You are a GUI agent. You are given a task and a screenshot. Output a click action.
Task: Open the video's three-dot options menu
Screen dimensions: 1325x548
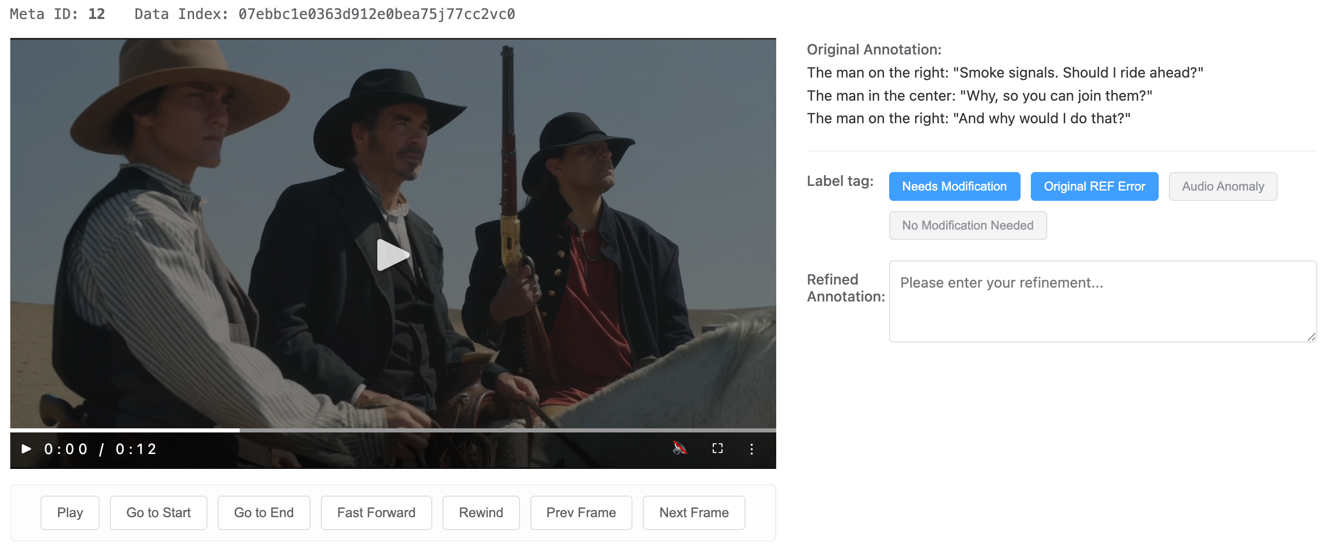click(x=751, y=449)
